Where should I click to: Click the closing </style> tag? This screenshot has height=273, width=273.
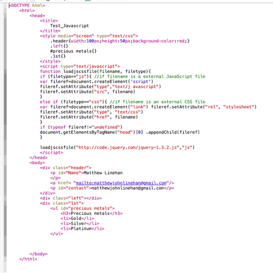pyautogui.click(x=50, y=61)
